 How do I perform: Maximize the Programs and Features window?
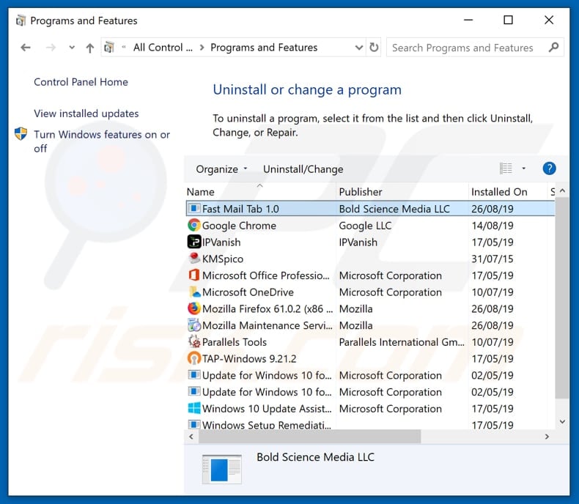508,20
